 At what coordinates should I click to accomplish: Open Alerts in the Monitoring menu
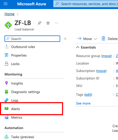coord(32,109)
